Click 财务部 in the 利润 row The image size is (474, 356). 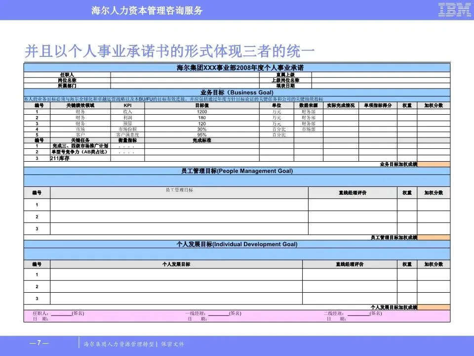click(x=308, y=118)
